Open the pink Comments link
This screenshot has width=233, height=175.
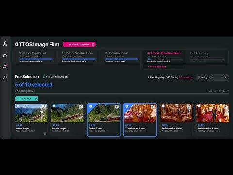(185, 77)
